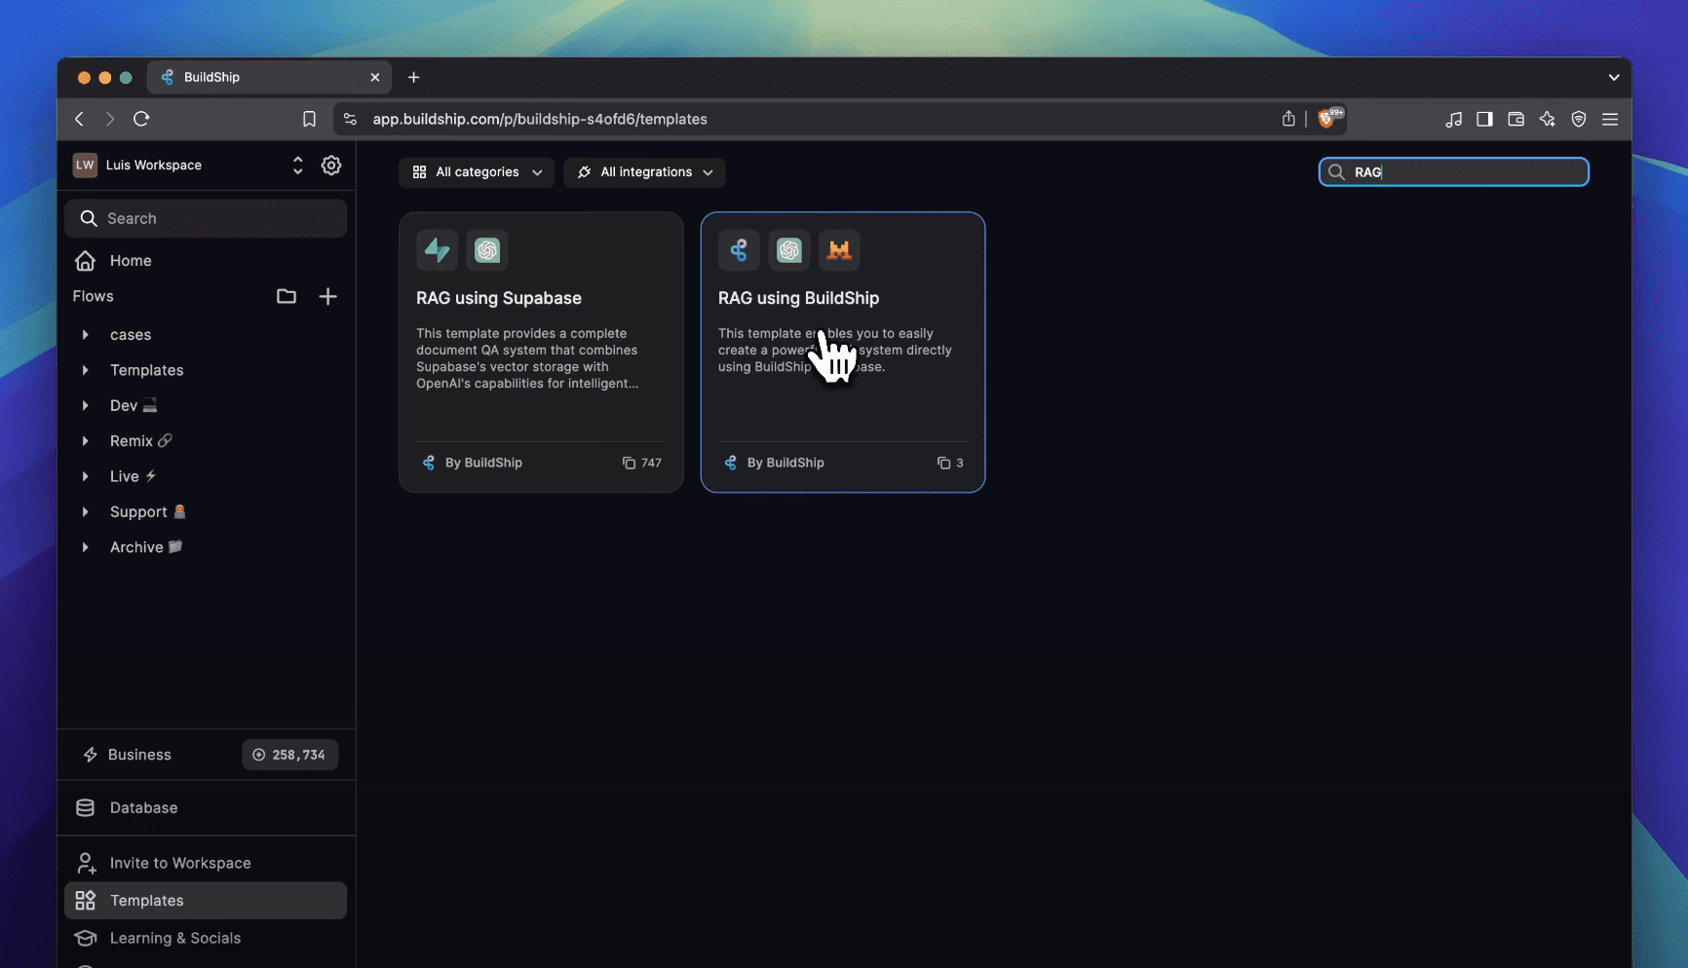Bookmark this page in the browser toolbar
Image resolution: width=1688 pixels, height=968 pixels.
click(309, 119)
